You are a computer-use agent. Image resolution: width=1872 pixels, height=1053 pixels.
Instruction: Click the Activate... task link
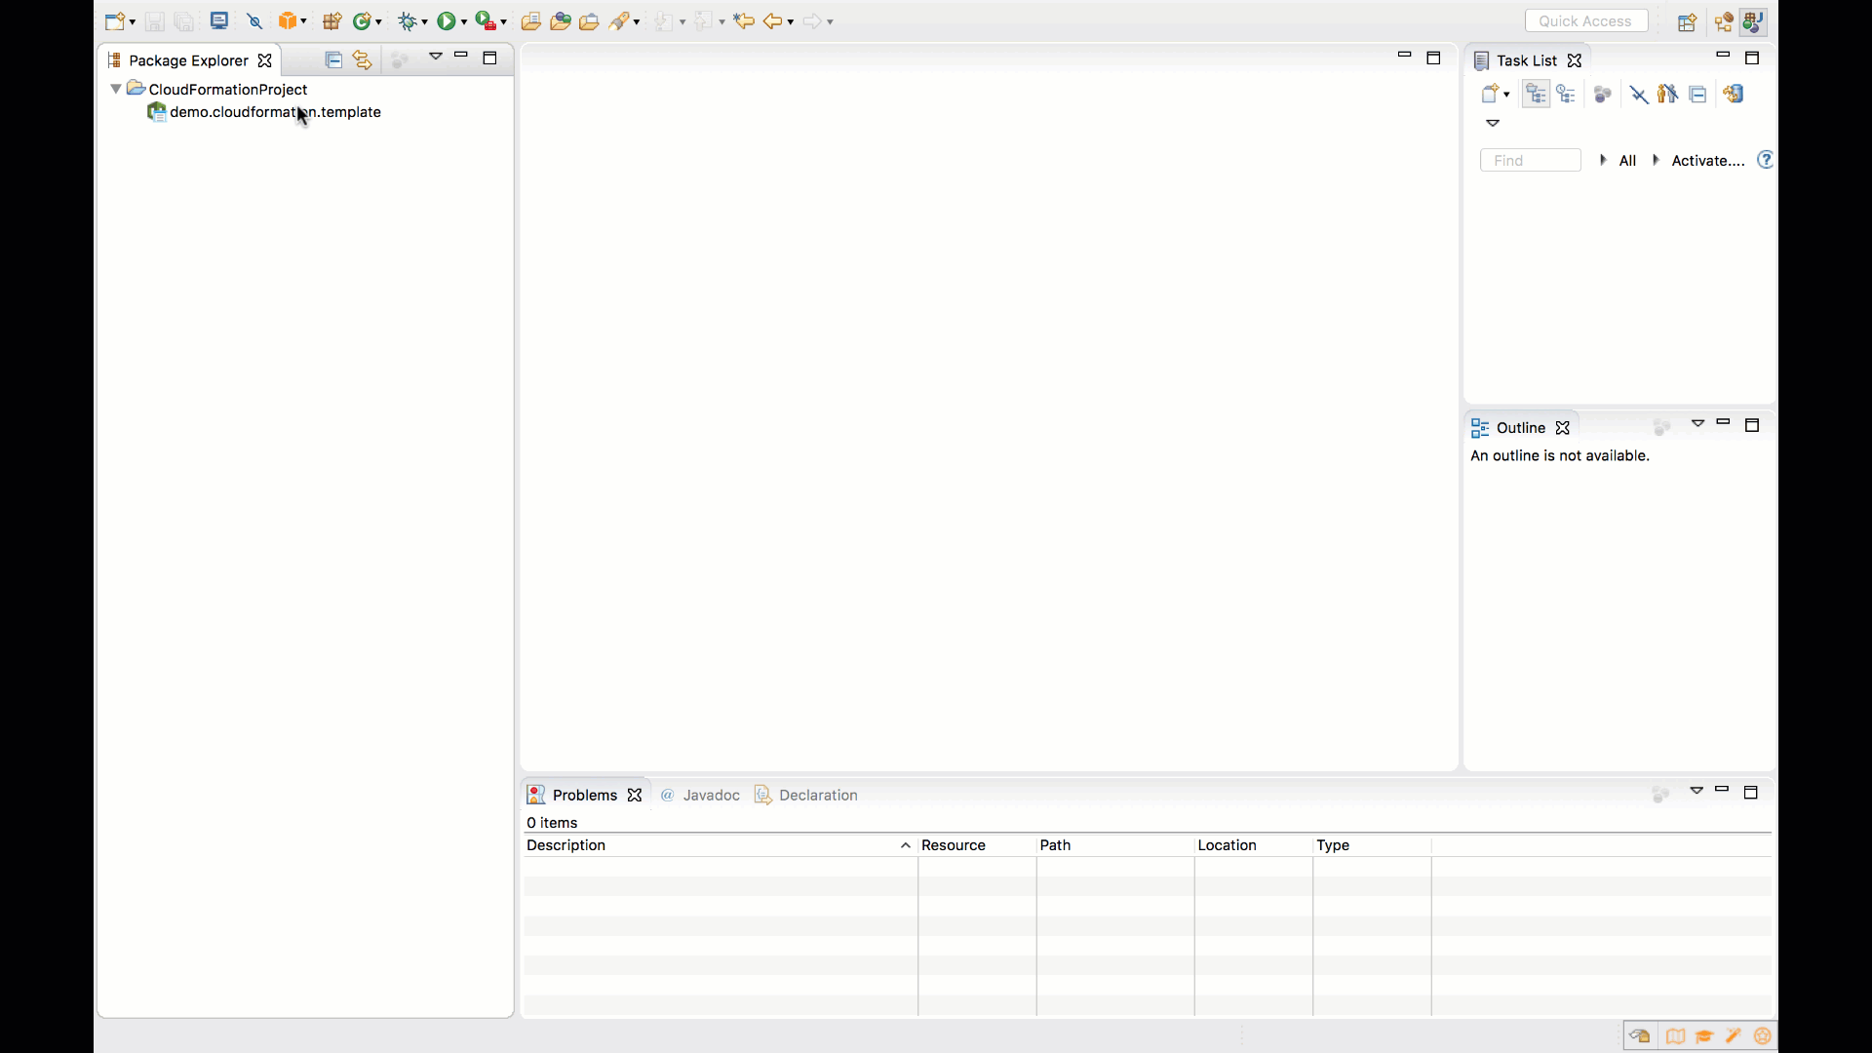point(1707,161)
